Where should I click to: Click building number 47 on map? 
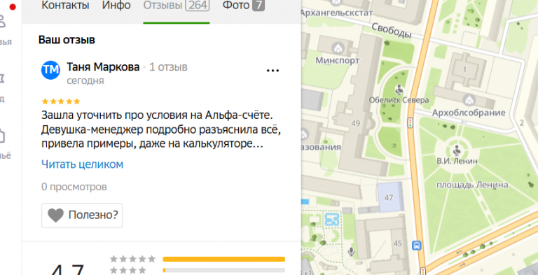click(x=388, y=197)
